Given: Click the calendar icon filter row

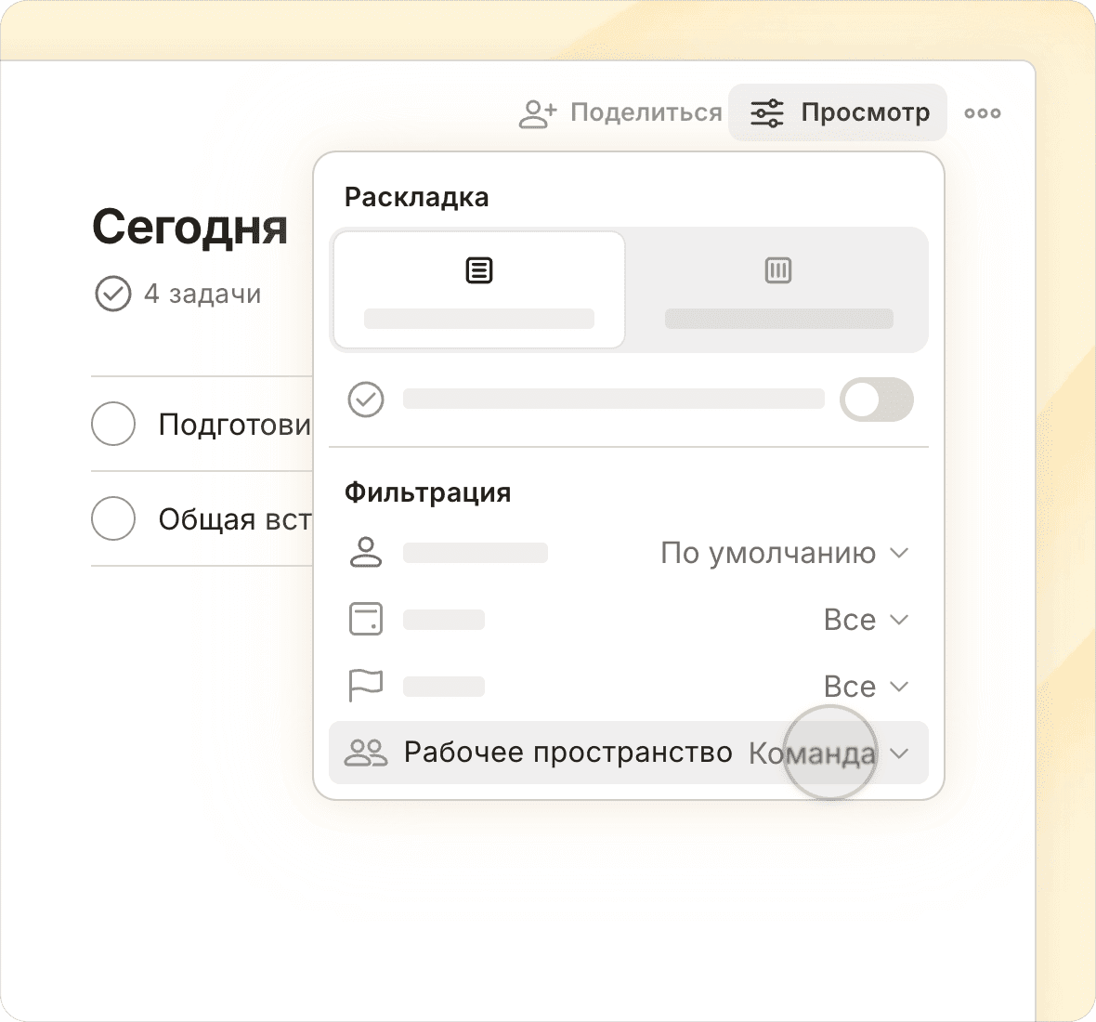Looking at the screenshot, I should (366, 620).
